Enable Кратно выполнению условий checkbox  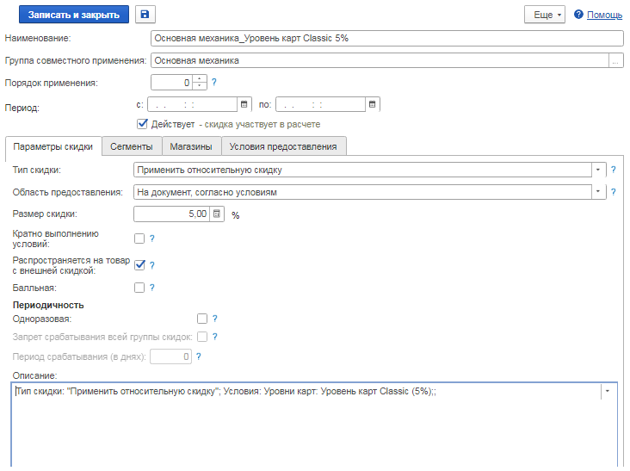coord(139,239)
